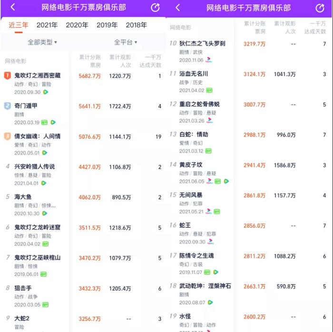The height and width of the screenshot is (332, 333).
Task: Click iQiyi icon under 陈情令之生魂
Action: (207, 273)
